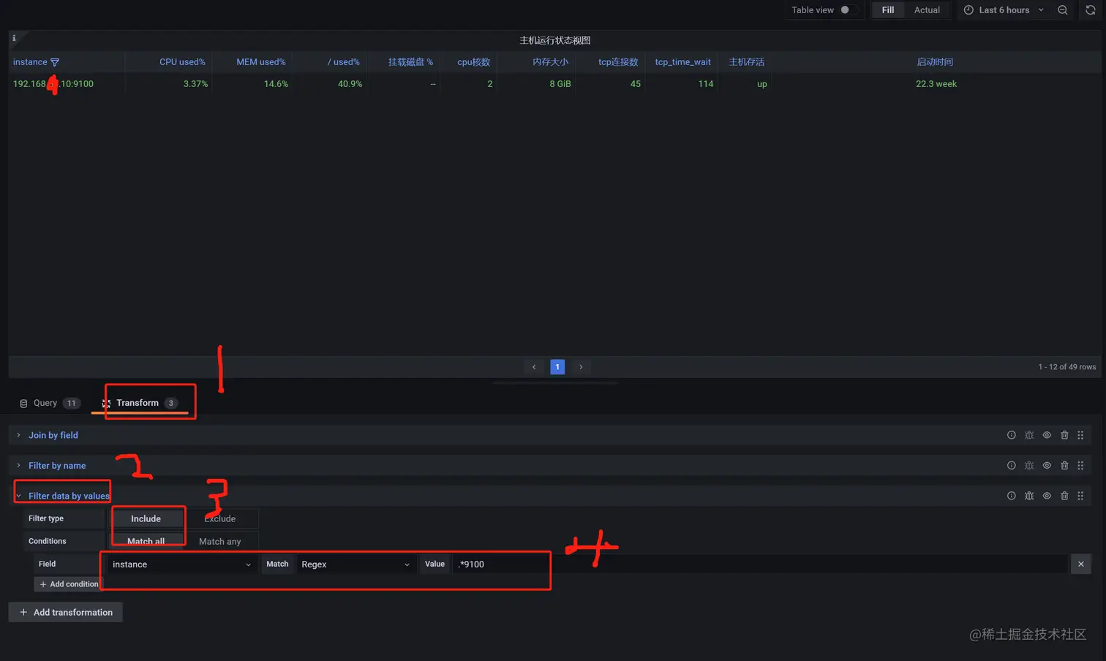Image resolution: width=1106 pixels, height=661 pixels.
Task: Click the instance column header
Action: pos(30,62)
